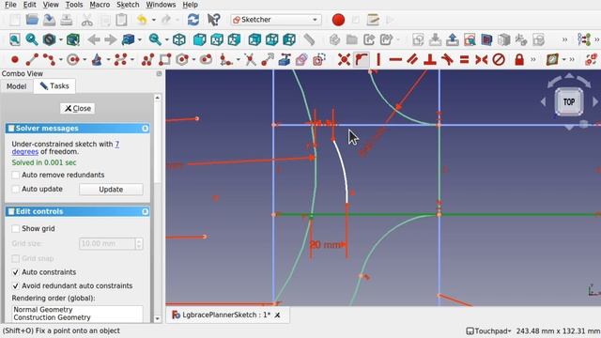The width and height of the screenshot is (601, 338).
Task: Select the Create Slot tool
Action: 206,59
